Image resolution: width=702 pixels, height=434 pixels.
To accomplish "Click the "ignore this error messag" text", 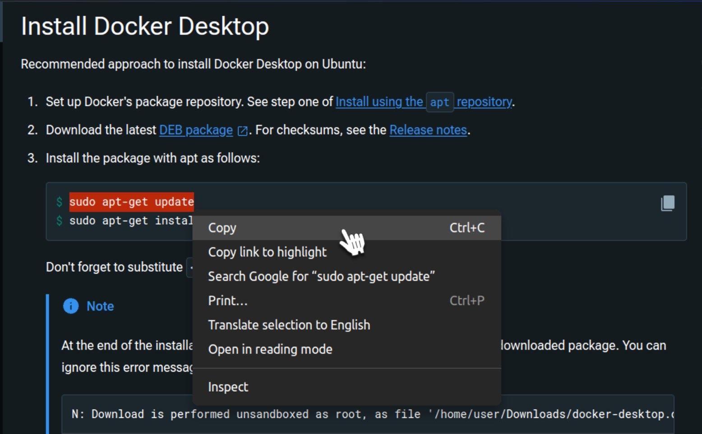I will (127, 368).
